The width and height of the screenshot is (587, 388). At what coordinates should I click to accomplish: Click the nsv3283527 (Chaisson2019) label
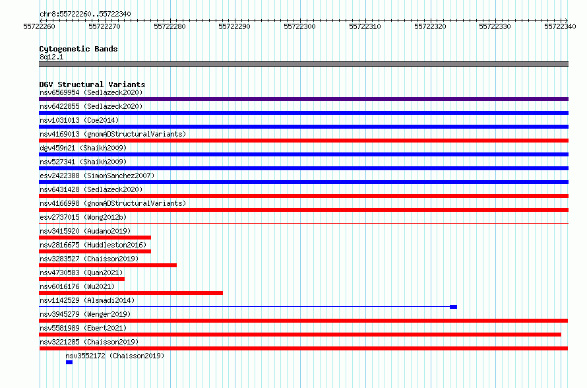(x=89, y=259)
